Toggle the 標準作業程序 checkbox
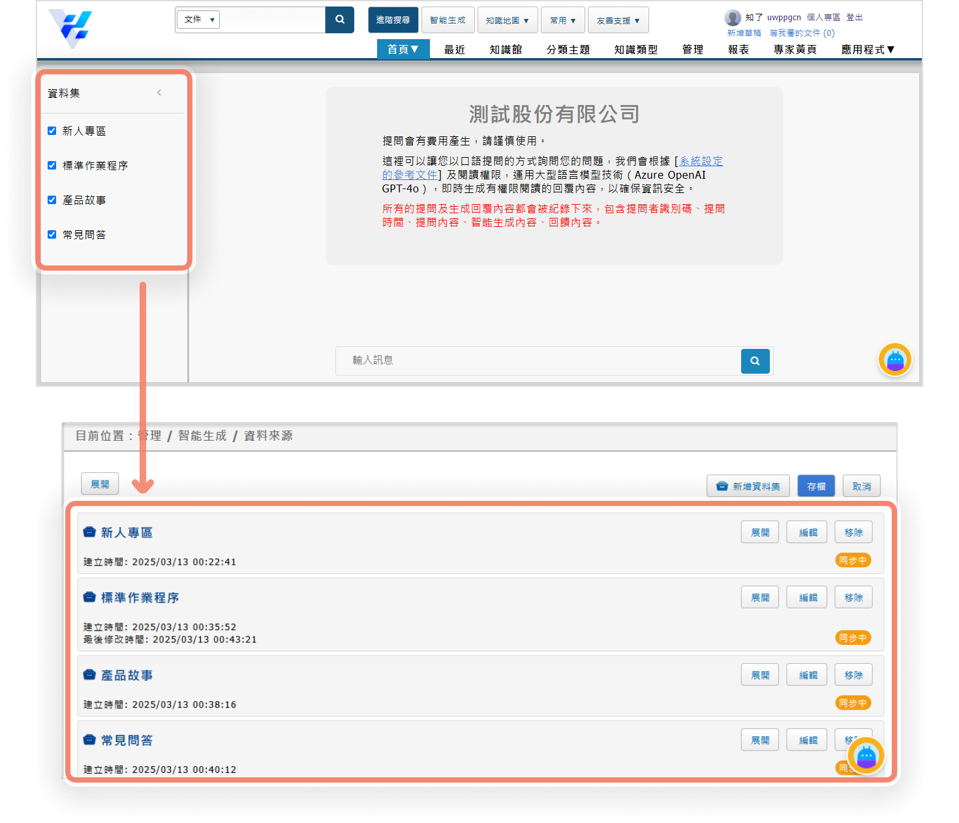 52,166
